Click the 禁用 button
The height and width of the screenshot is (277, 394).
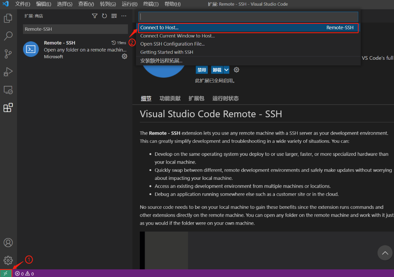(201, 70)
